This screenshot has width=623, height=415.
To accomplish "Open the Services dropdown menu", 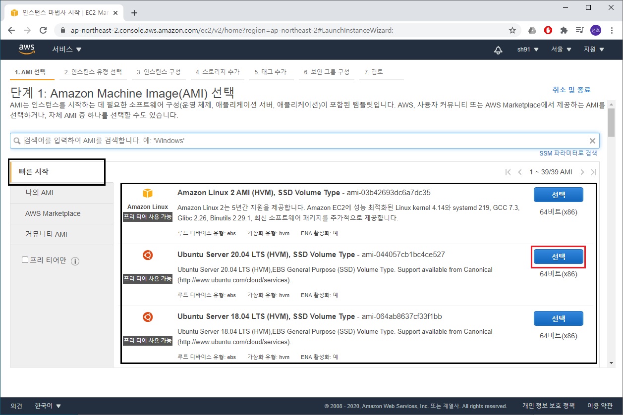I will click(x=67, y=50).
